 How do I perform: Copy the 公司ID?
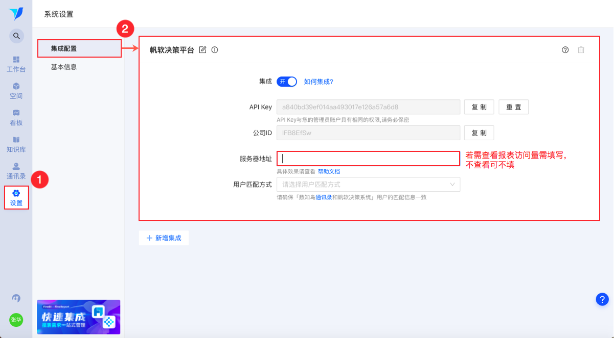tap(479, 133)
